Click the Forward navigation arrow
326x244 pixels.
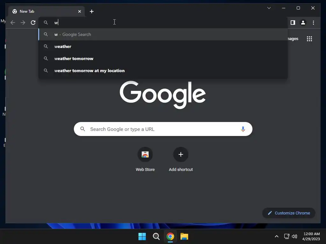click(23, 23)
